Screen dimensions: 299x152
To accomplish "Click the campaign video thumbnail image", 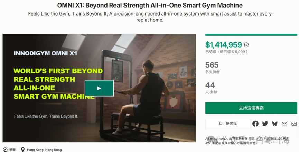I will (x=99, y=88).
